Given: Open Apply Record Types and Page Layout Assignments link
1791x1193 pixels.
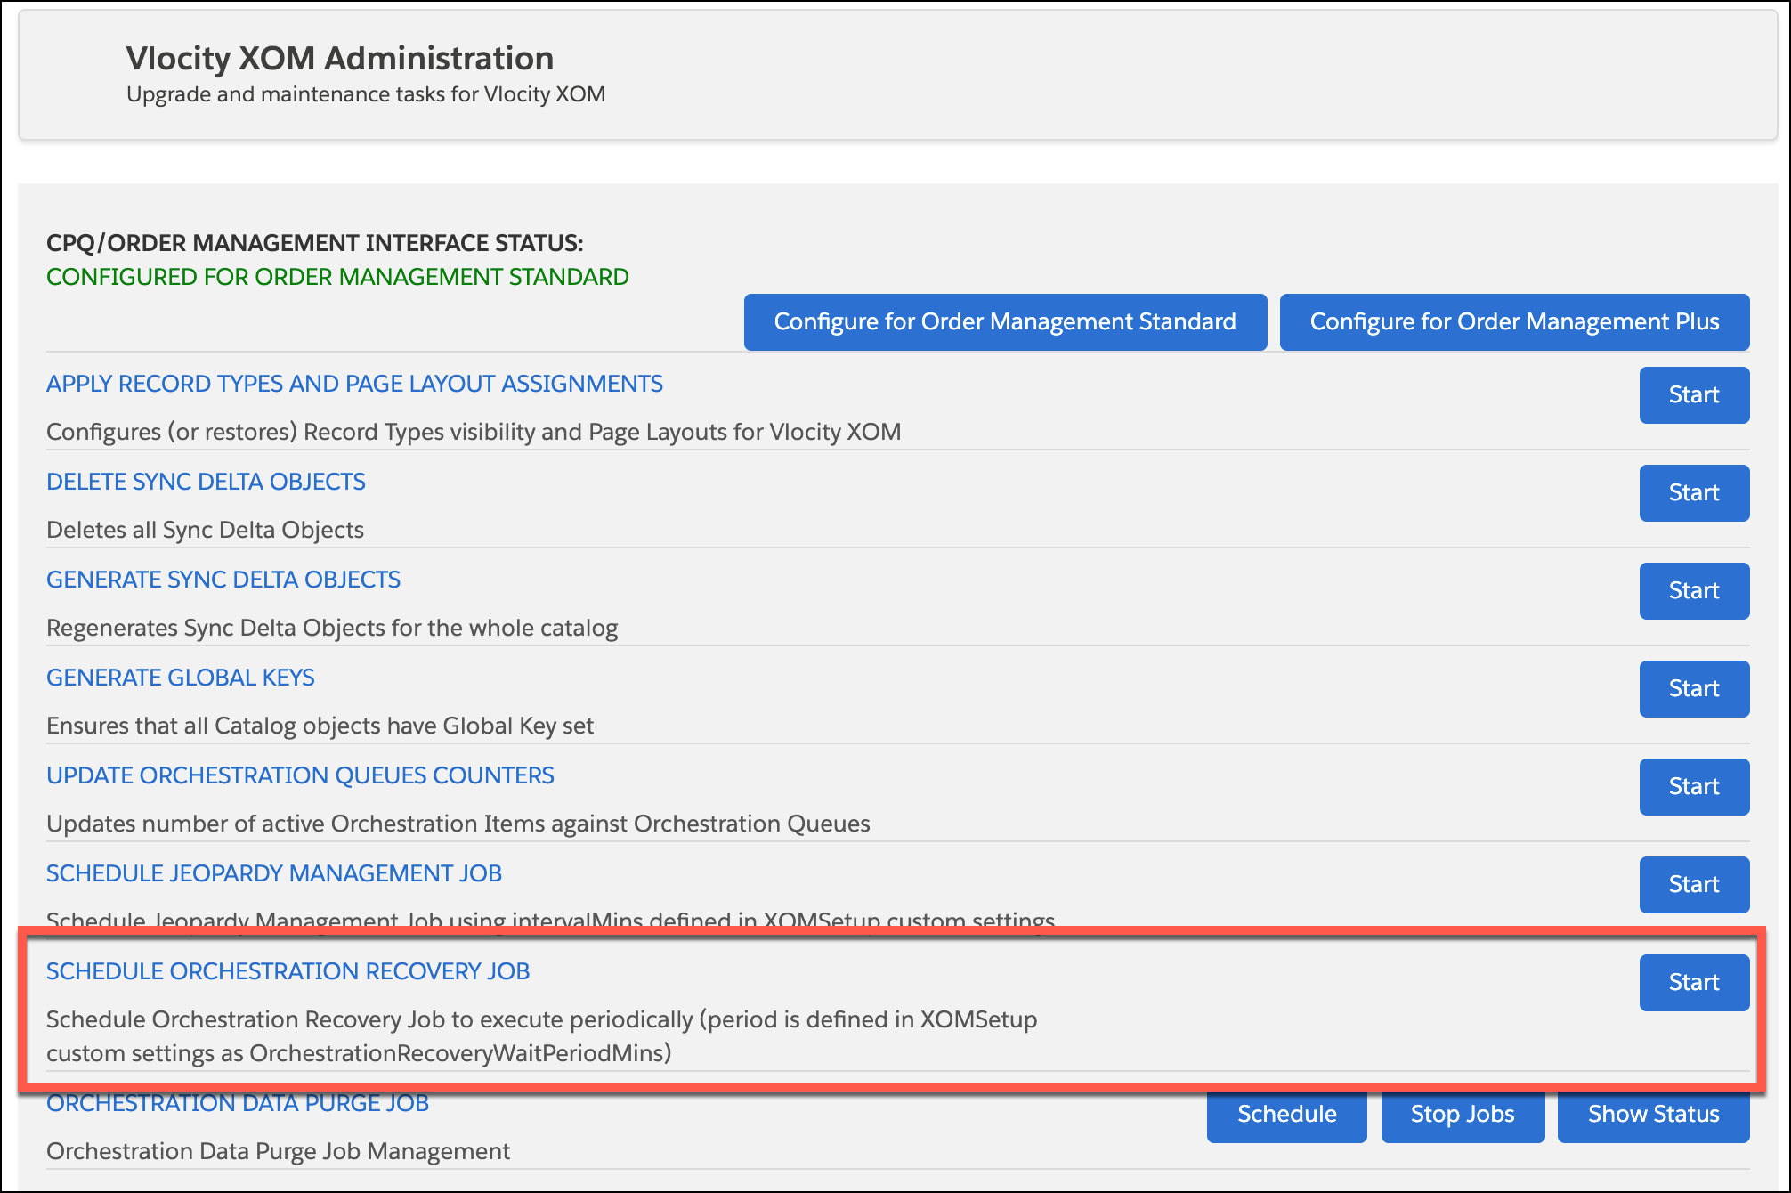Looking at the screenshot, I should coord(354,384).
